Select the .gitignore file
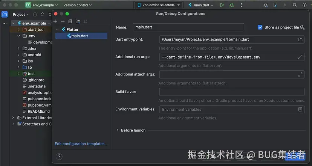 [x=36, y=80]
